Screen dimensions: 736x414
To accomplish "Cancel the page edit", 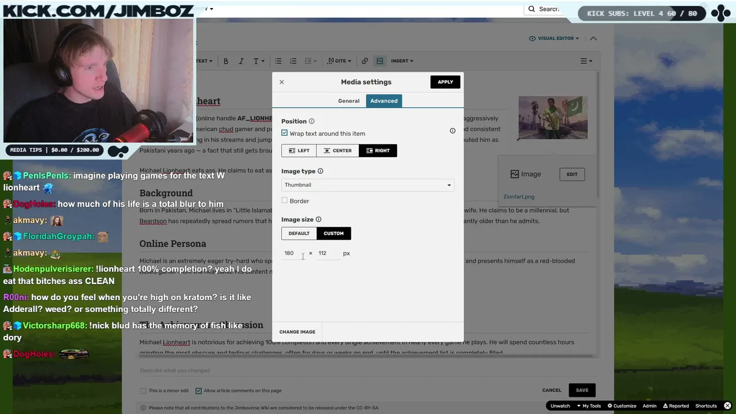I will coord(551,390).
